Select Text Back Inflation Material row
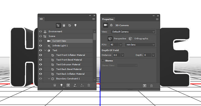 68,74
